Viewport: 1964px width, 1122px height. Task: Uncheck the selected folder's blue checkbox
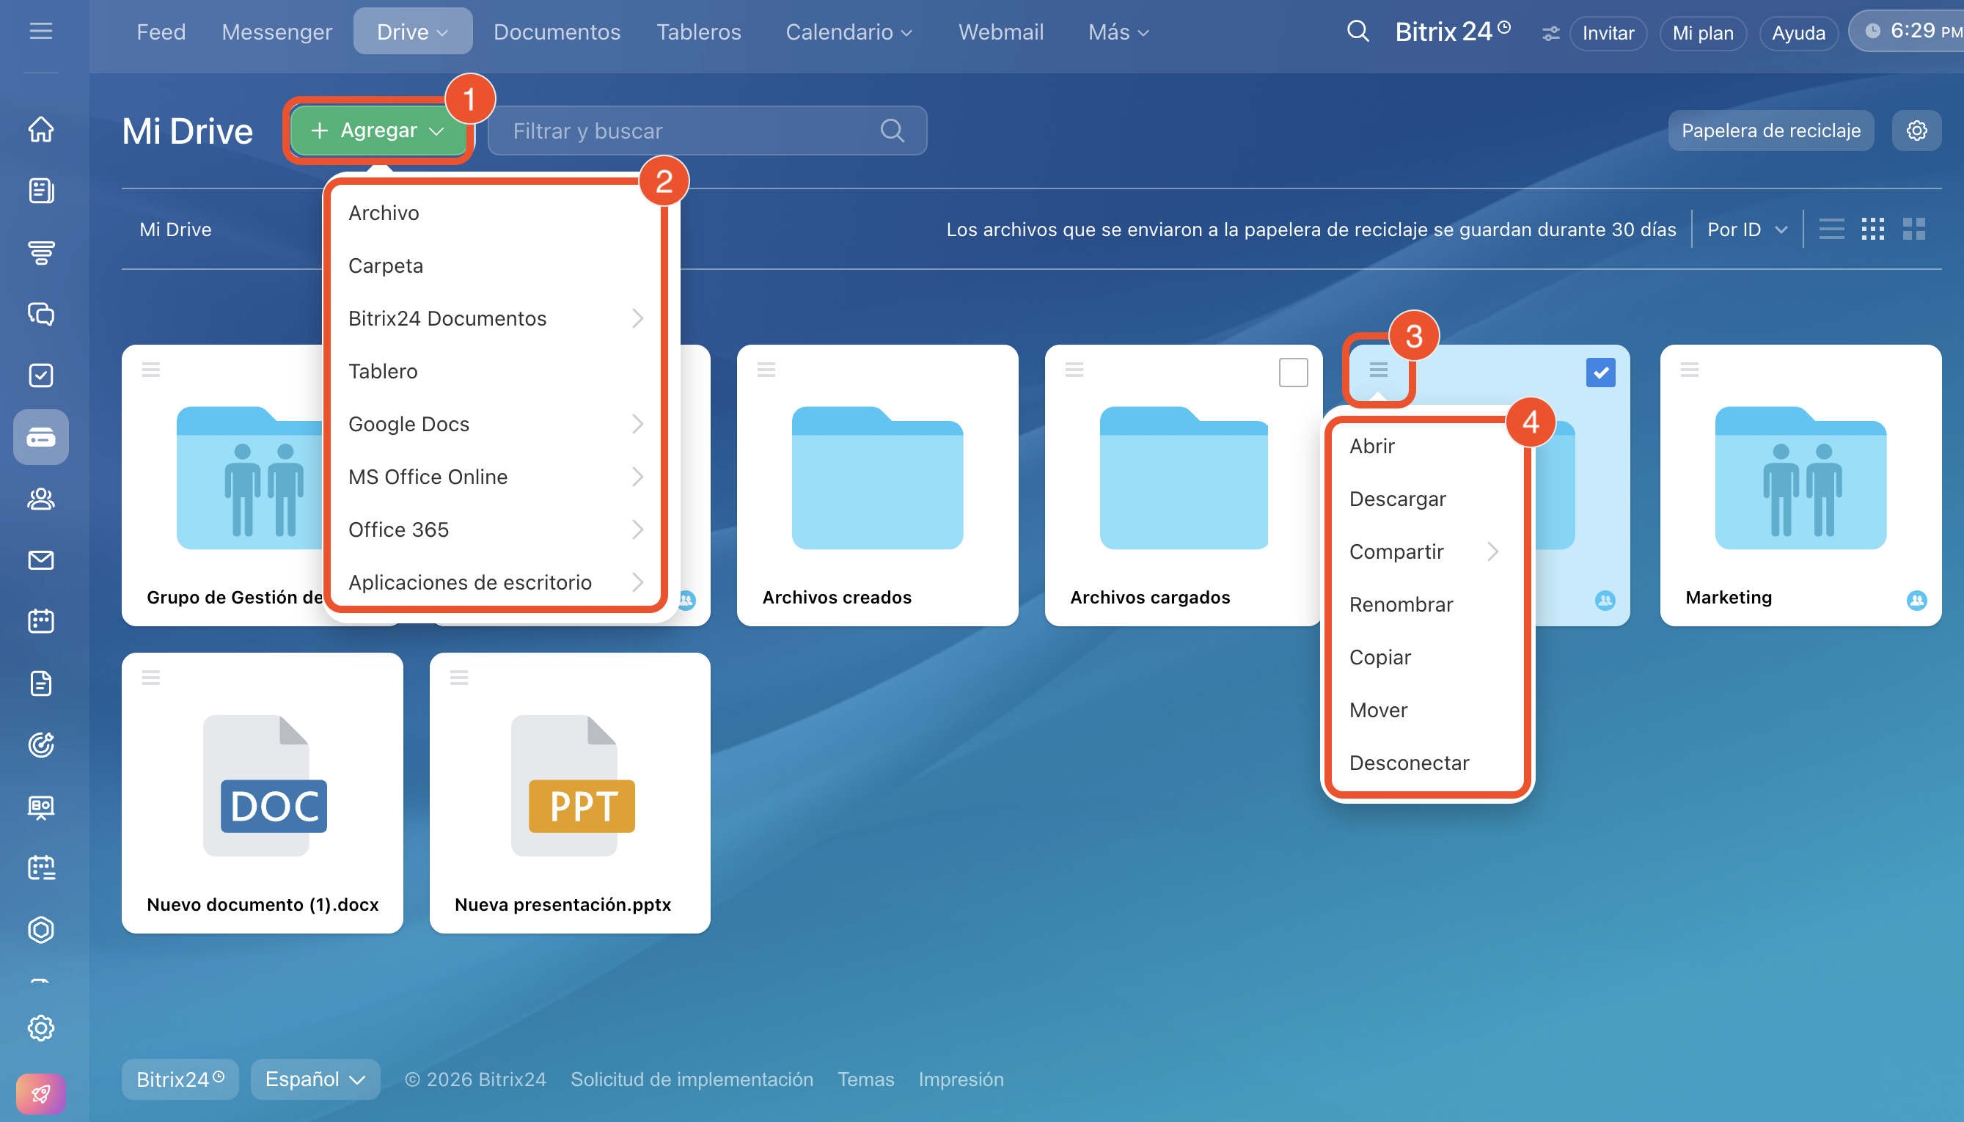(1600, 373)
